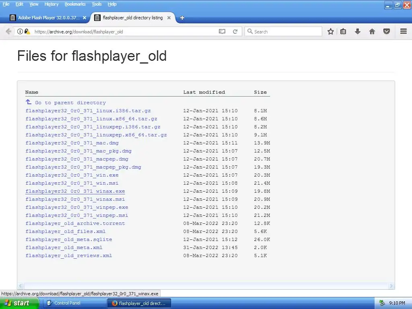Click date '31-Jan-2022 13:45'
This screenshot has height=309, width=412.
[x=210, y=247]
